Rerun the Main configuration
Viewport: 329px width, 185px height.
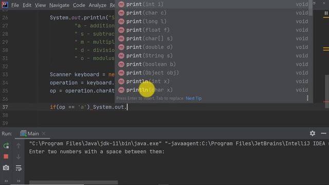coord(6,145)
